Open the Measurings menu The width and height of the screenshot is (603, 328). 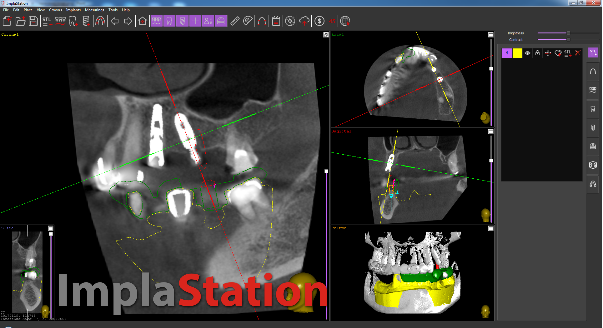coord(94,10)
